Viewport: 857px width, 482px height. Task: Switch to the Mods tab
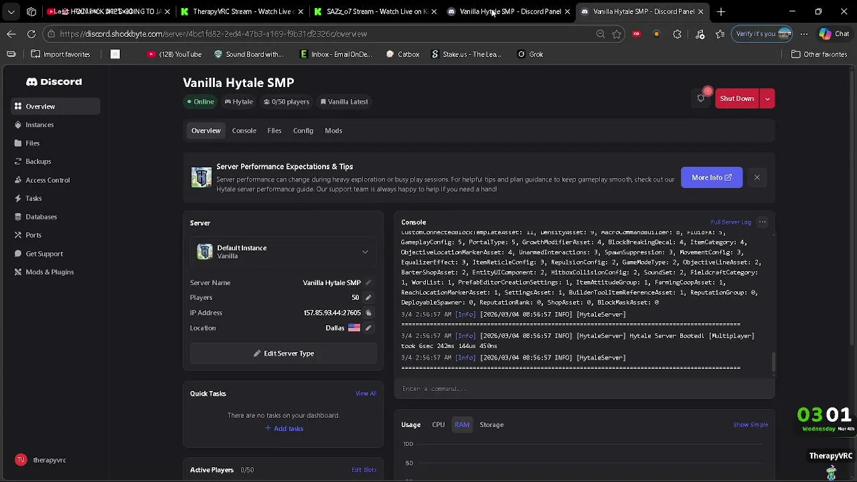coord(333,131)
